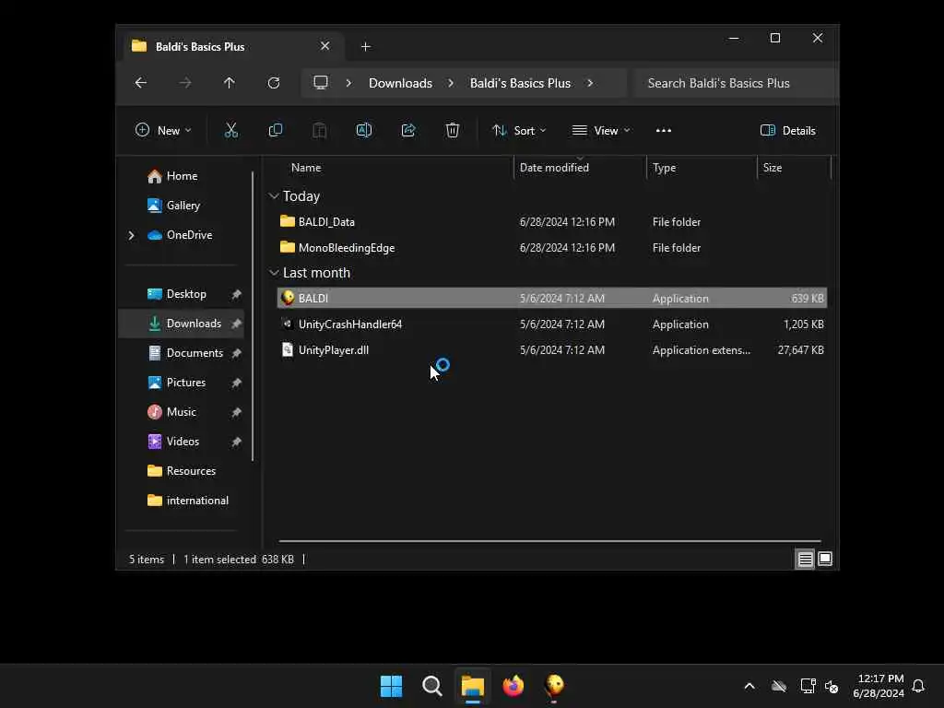Sort by Type column header
This screenshot has width=944, height=708.
pyautogui.click(x=664, y=168)
